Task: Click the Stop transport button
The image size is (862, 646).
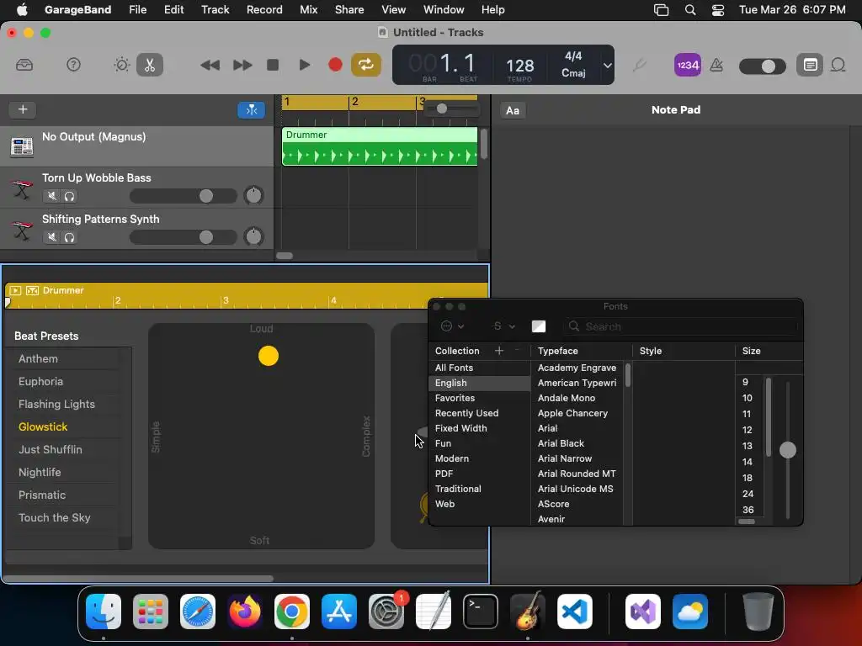Action: (x=273, y=65)
